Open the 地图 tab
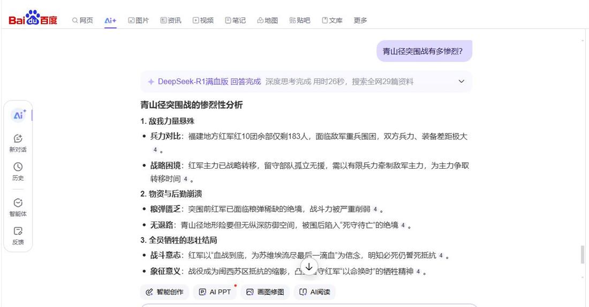Screen dimensions: 589x307 [267, 20]
